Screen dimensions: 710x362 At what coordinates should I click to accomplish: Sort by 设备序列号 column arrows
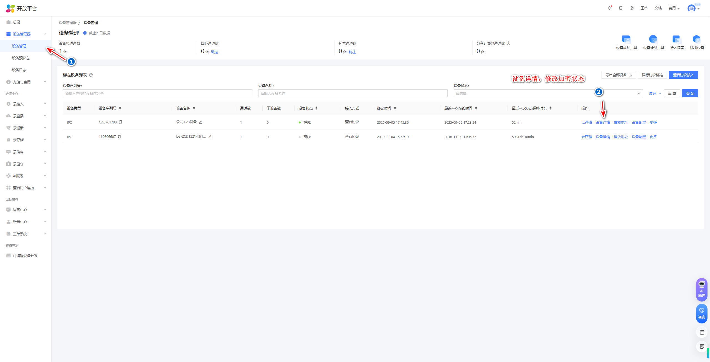tap(120, 108)
